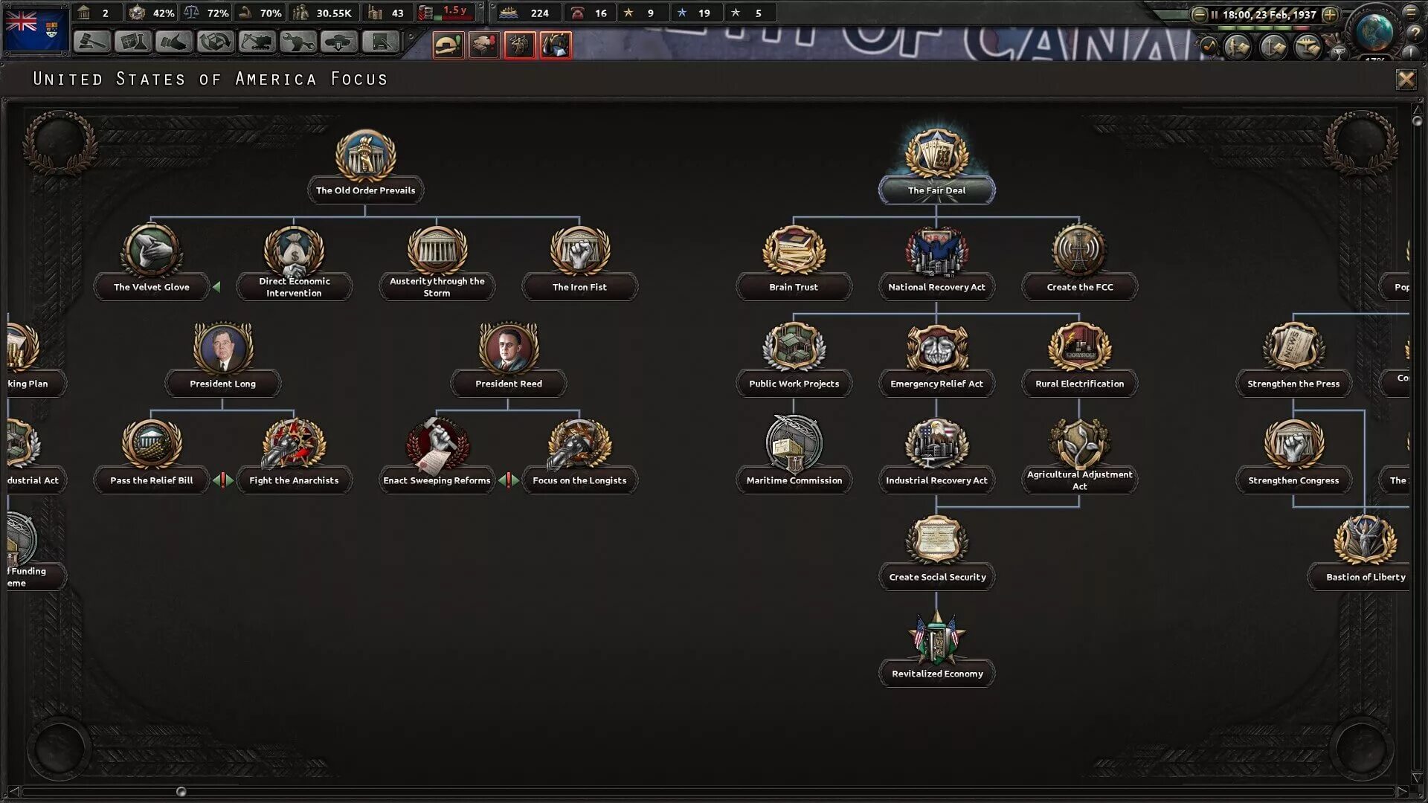Click mutually exclusive marker beside Pass the Relief Bill

coord(223,480)
